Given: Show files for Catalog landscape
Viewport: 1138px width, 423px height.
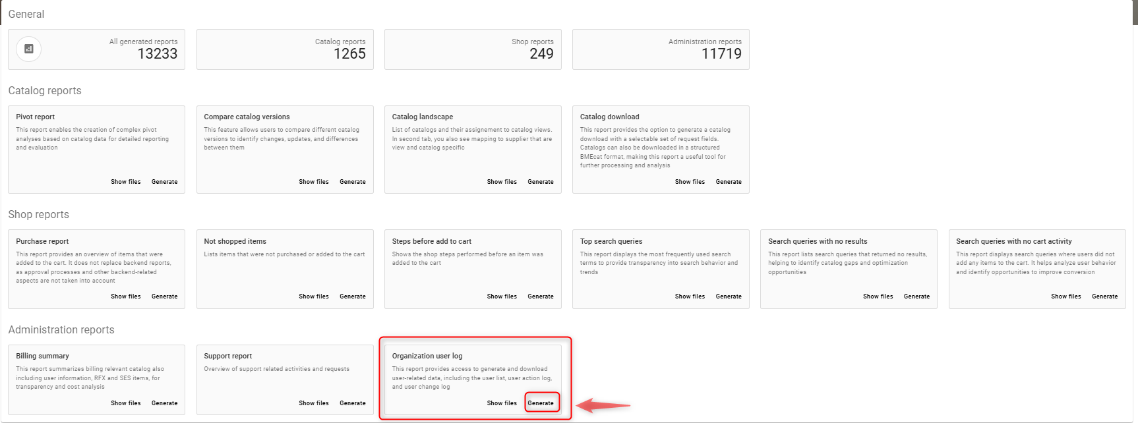Looking at the screenshot, I should (501, 182).
